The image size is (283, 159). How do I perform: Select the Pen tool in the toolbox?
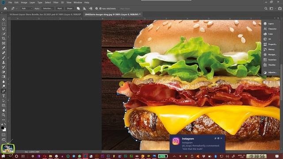pos(4,91)
